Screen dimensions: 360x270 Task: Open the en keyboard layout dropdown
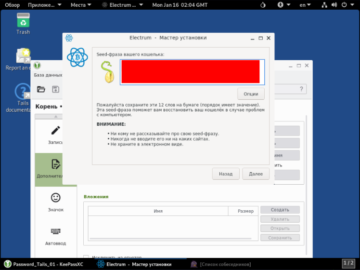(305, 5)
